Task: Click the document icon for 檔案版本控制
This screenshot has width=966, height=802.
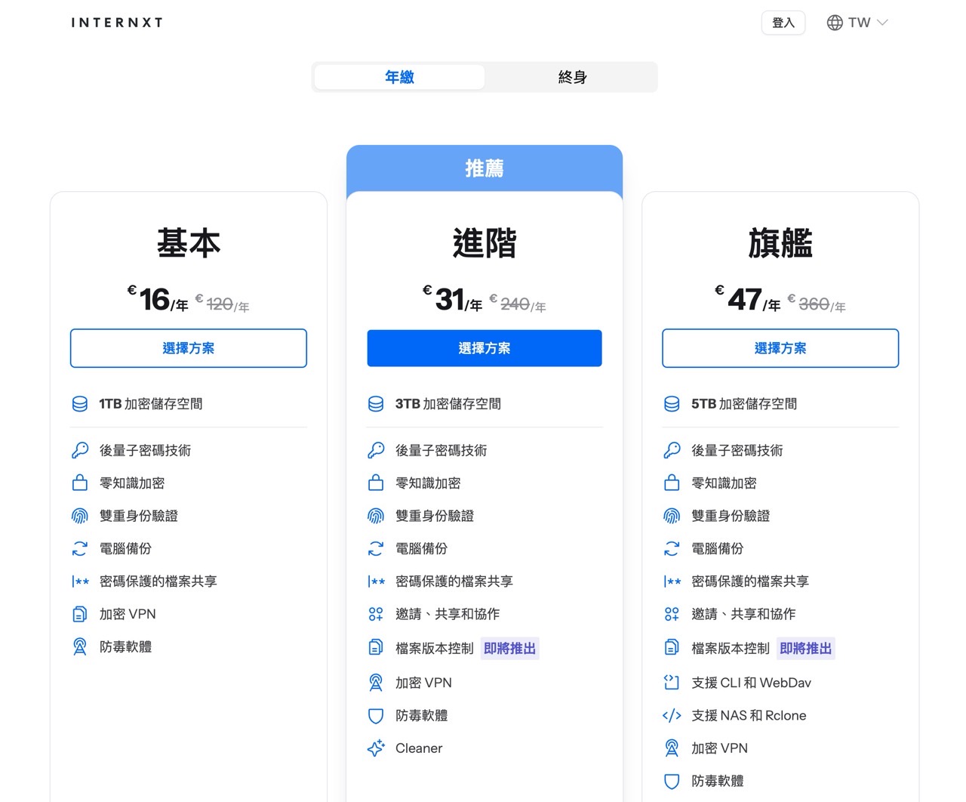Action: coord(375,648)
